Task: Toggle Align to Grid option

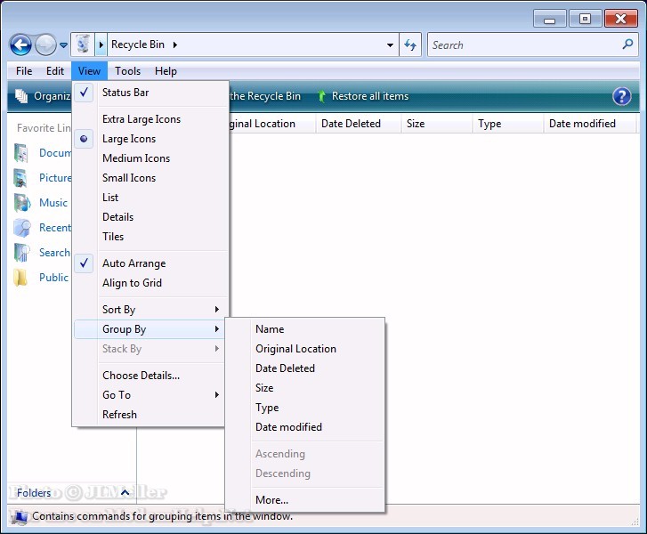Action: click(x=150, y=283)
